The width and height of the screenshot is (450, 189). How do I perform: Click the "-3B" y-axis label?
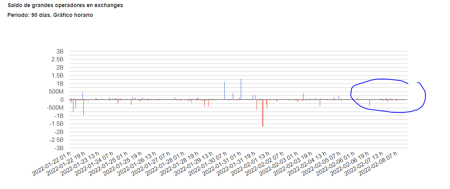(x=59, y=148)
